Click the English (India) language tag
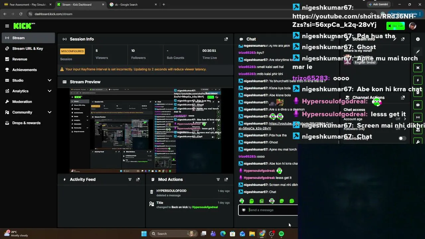Viewport: 425px width, 239px height. pos(365,62)
